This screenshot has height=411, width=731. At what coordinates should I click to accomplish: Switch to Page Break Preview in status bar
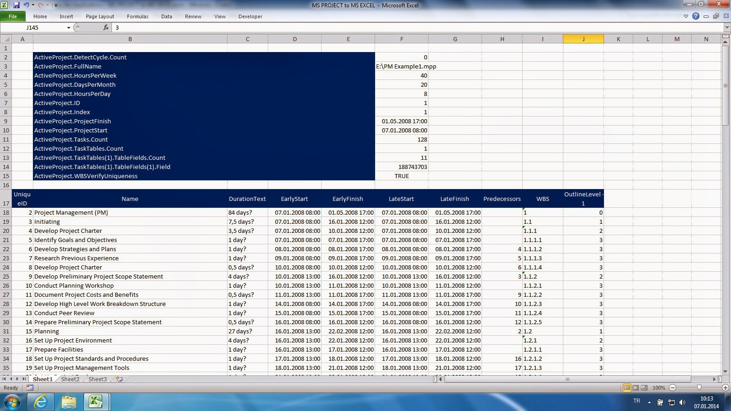pyautogui.click(x=644, y=388)
